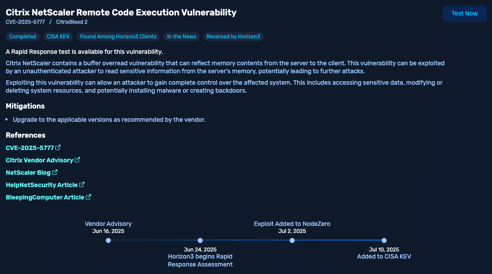Click the Vendor Advisory timeline dot
The width and height of the screenshot is (492, 274).
pyautogui.click(x=108, y=240)
